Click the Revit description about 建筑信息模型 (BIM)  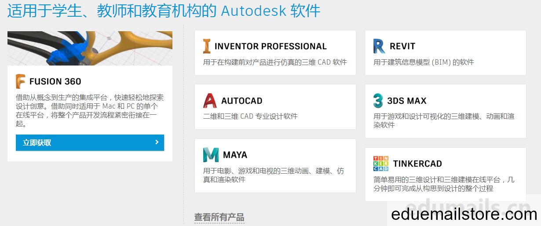pos(424,62)
